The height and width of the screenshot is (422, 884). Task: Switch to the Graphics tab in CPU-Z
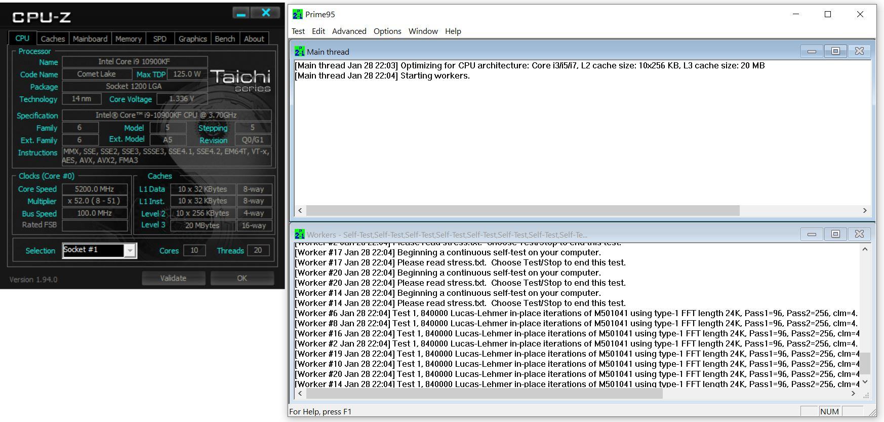(x=192, y=39)
